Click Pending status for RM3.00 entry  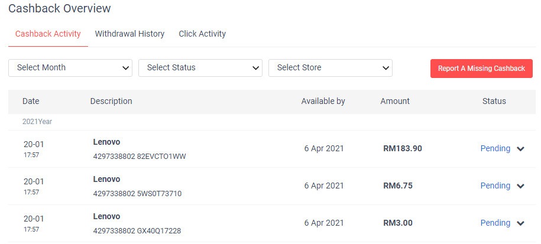(495, 223)
